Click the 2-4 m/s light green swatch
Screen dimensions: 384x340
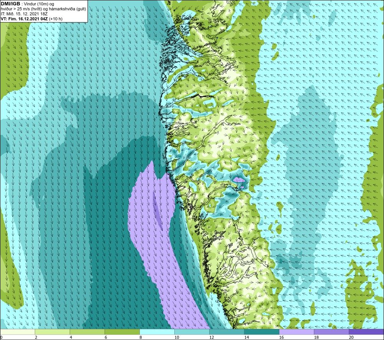click(x=52, y=332)
